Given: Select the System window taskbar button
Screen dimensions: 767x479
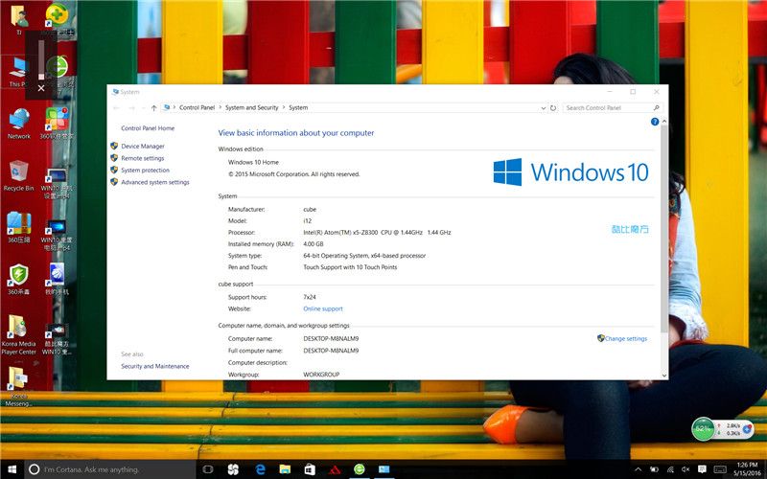Looking at the screenshot, I should [384, 469].
